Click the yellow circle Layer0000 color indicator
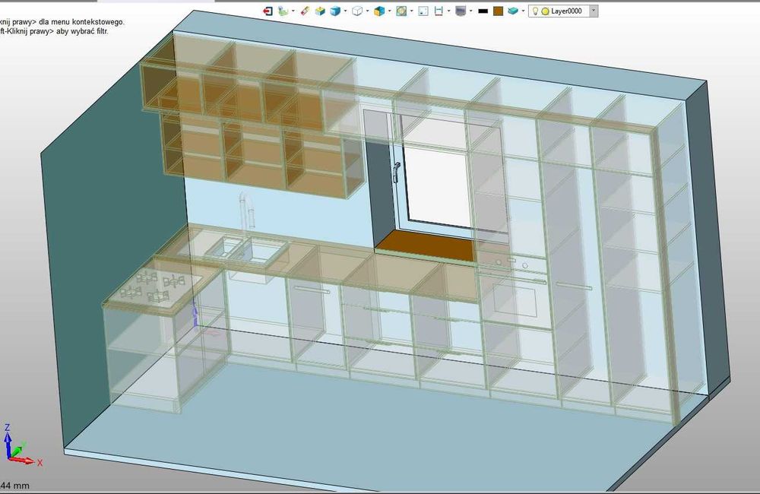The height and width of the screenshot is (494, 760). [x=545, y=11]
